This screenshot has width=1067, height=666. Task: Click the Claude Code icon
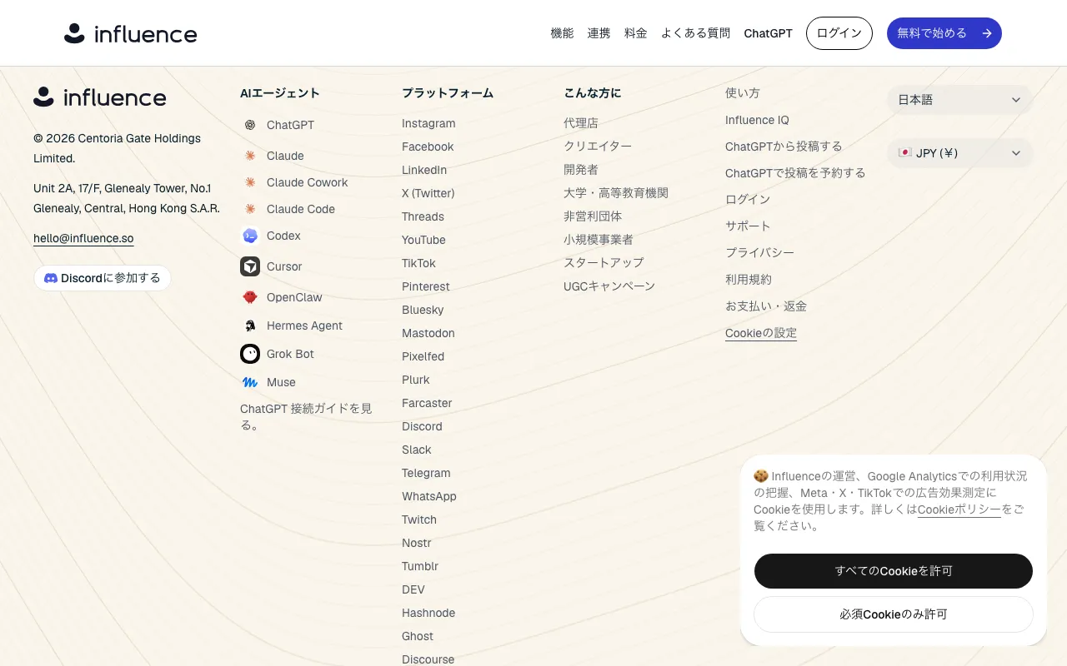(250, 209)
